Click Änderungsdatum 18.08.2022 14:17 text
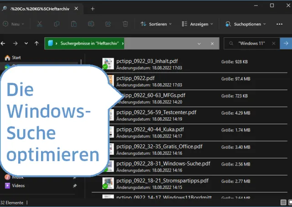292x207 pixels. (x=149, y=136)
